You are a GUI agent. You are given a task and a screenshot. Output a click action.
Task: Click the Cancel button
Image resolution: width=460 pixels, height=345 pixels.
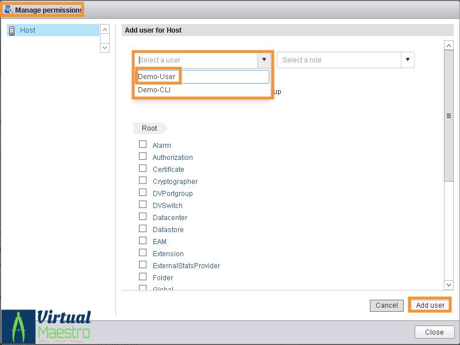386,305
